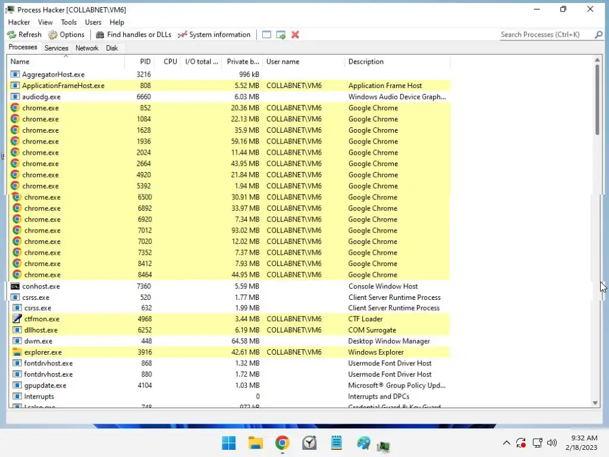Screen dimensions: 609x457
Task: Click the colorful globe taskbar icon
Action: pos(363,443)
